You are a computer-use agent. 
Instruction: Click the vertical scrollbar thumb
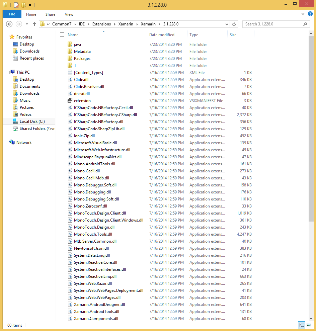pyautogui.click(x=311, y=129)
